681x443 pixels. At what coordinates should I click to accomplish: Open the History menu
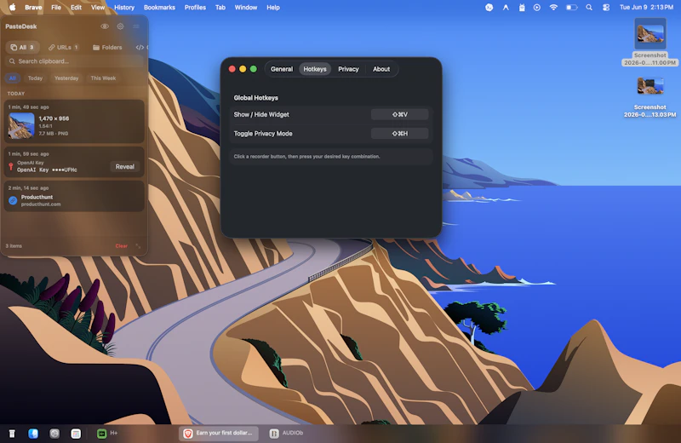pyautogui.click(x=124, y=8)
